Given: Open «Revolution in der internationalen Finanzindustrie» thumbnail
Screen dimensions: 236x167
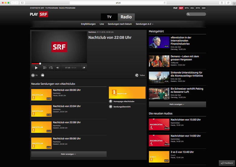Looking at the screenshot, I should coord(159,42).
